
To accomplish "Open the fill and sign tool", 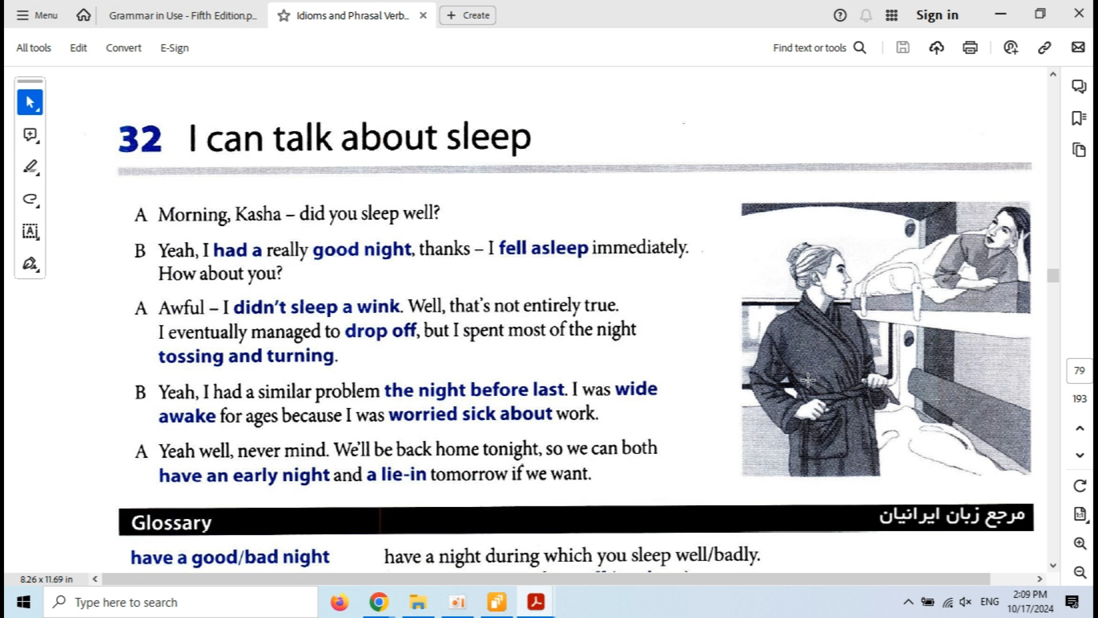I will tap(30, 264).
